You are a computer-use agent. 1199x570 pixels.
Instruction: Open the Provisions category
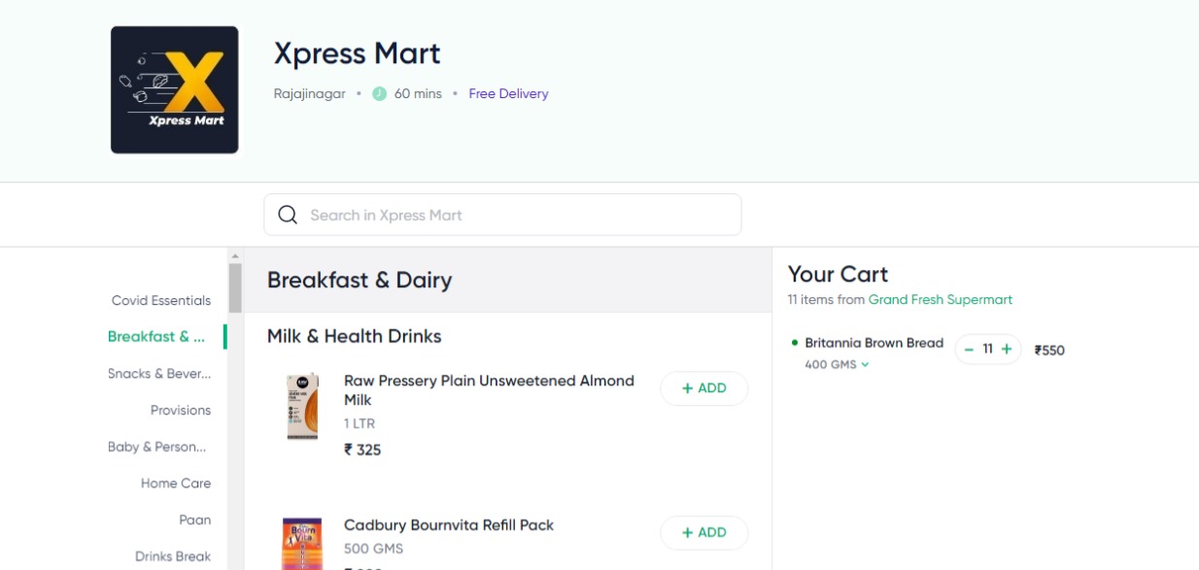(181, 411)
